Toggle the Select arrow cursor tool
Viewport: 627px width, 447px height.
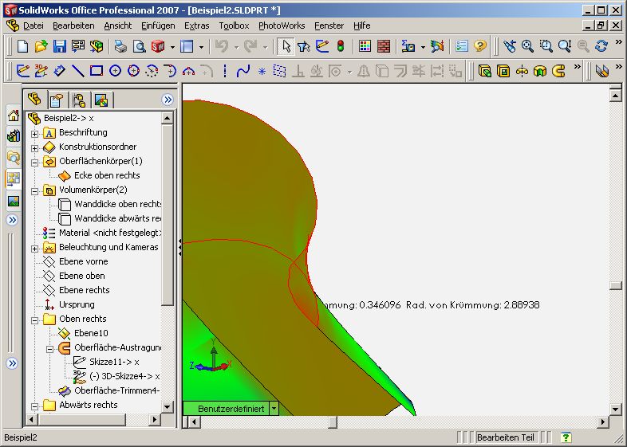286,46
